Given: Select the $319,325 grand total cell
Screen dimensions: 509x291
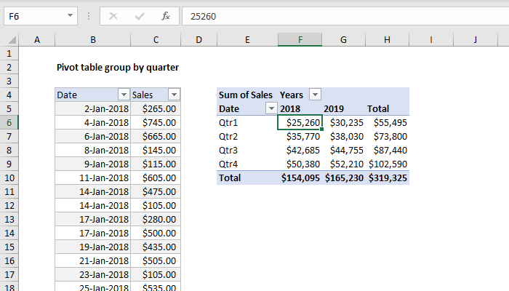Looking at the screenshot, I should (388, 178).
